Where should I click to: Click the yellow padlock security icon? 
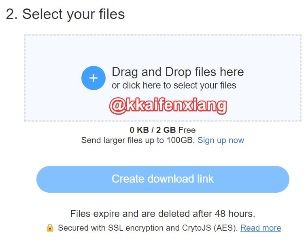[x=50, y=228]
